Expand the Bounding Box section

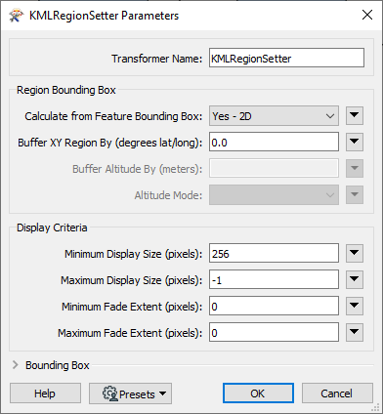tap(16, 365)
